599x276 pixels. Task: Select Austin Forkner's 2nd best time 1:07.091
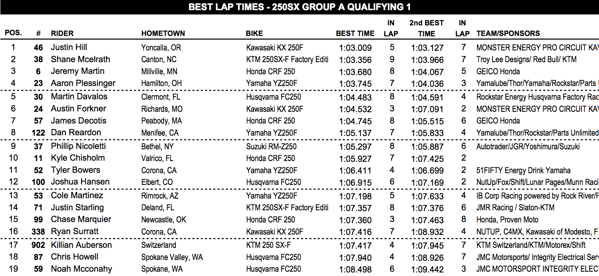(428, 109)
